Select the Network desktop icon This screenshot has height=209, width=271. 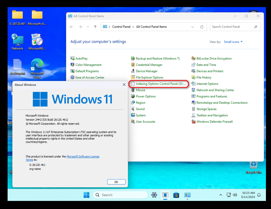[17, 42]
